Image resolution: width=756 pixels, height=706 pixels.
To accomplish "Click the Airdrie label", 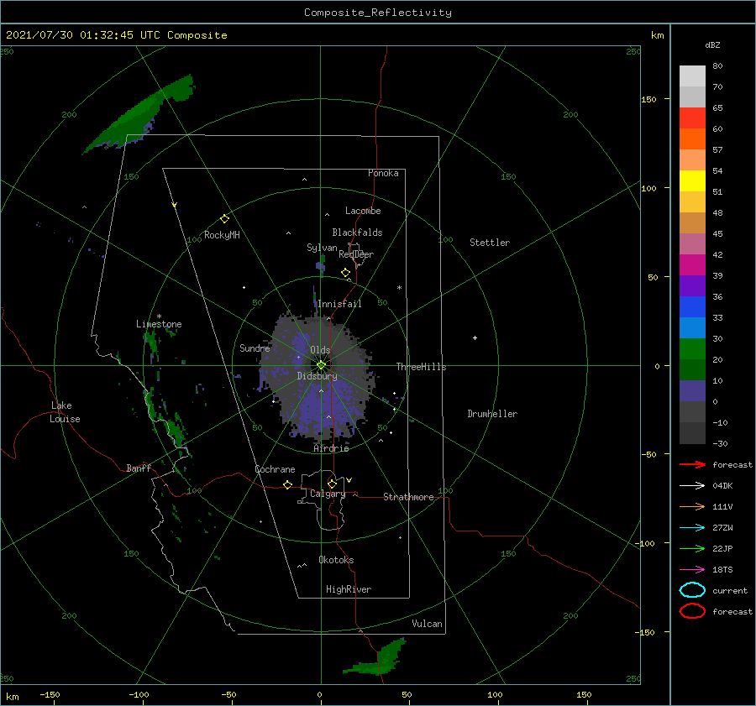I will 331,448.
